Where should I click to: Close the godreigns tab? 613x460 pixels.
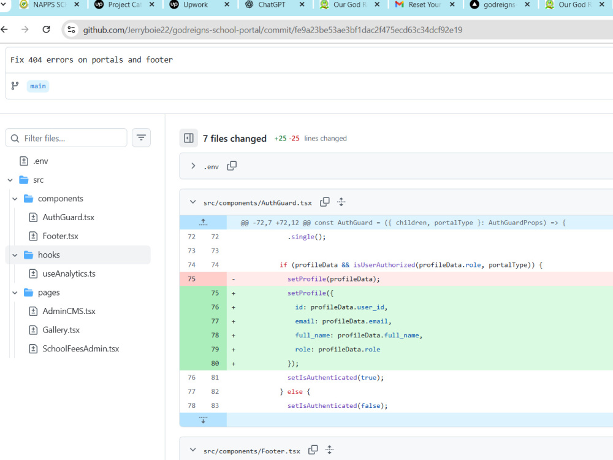[x=527, y=5]
